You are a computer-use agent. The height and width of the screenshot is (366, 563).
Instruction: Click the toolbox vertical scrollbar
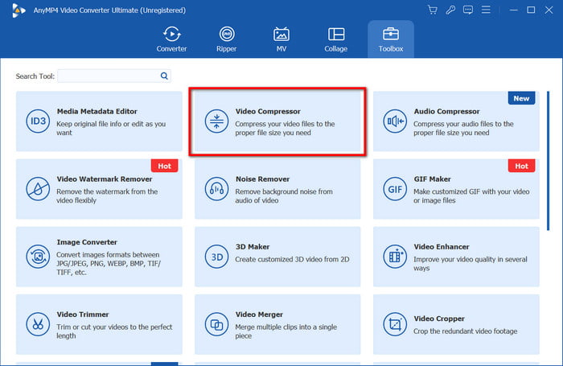(x=548, y=161)
